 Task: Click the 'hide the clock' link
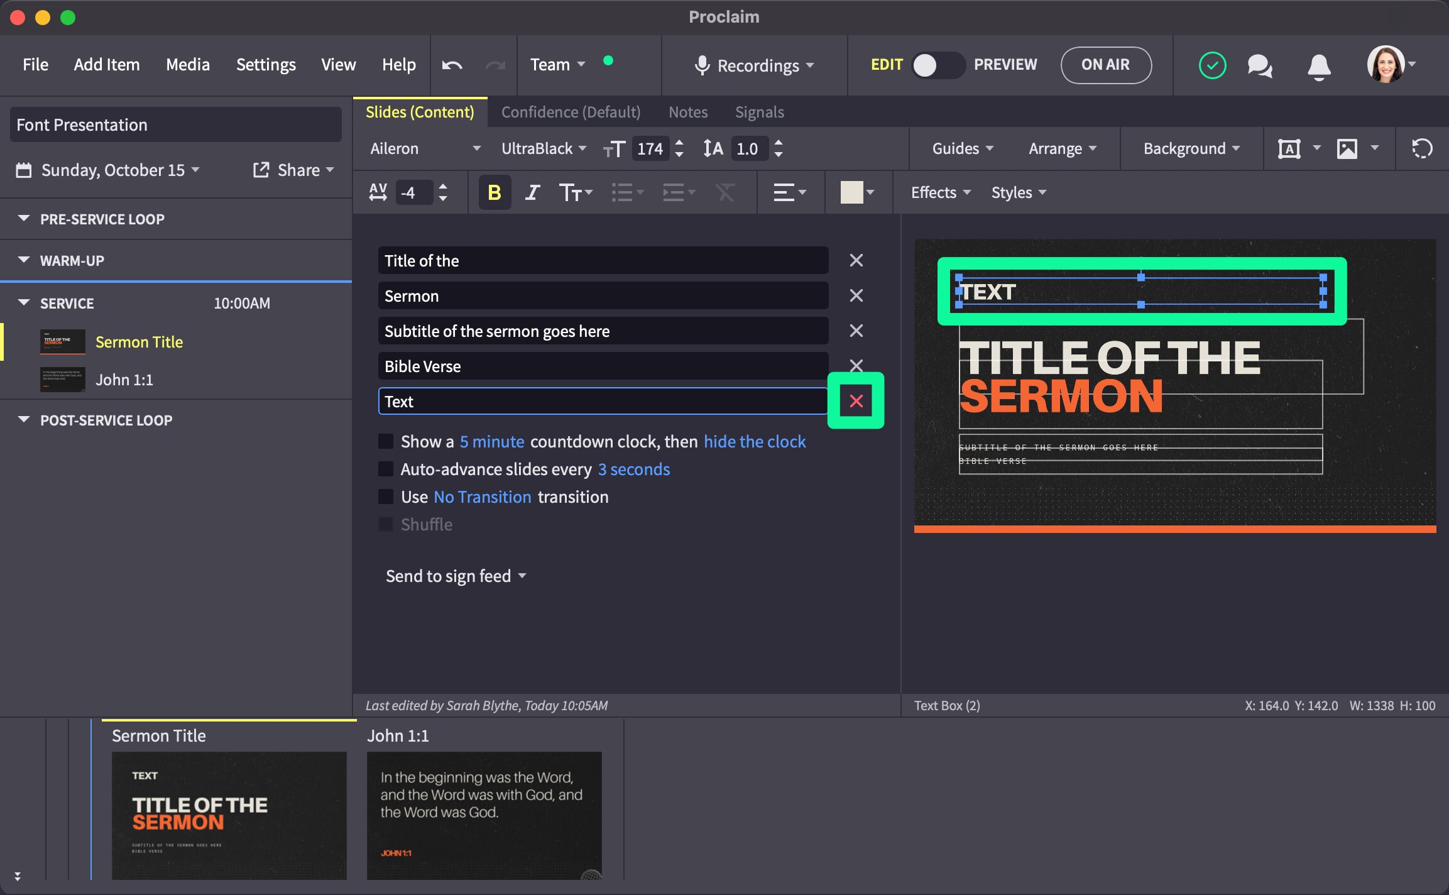click(x=755, y=441)
